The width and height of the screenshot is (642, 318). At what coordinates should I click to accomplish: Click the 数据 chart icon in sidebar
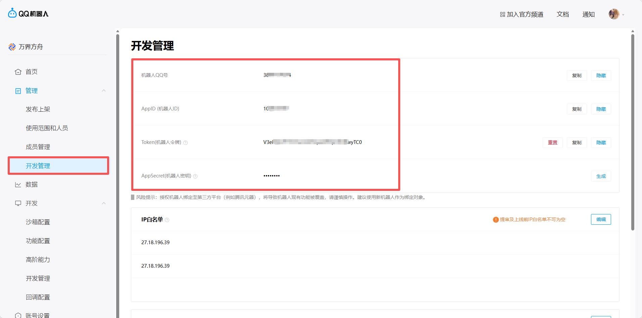click(18, 184)
